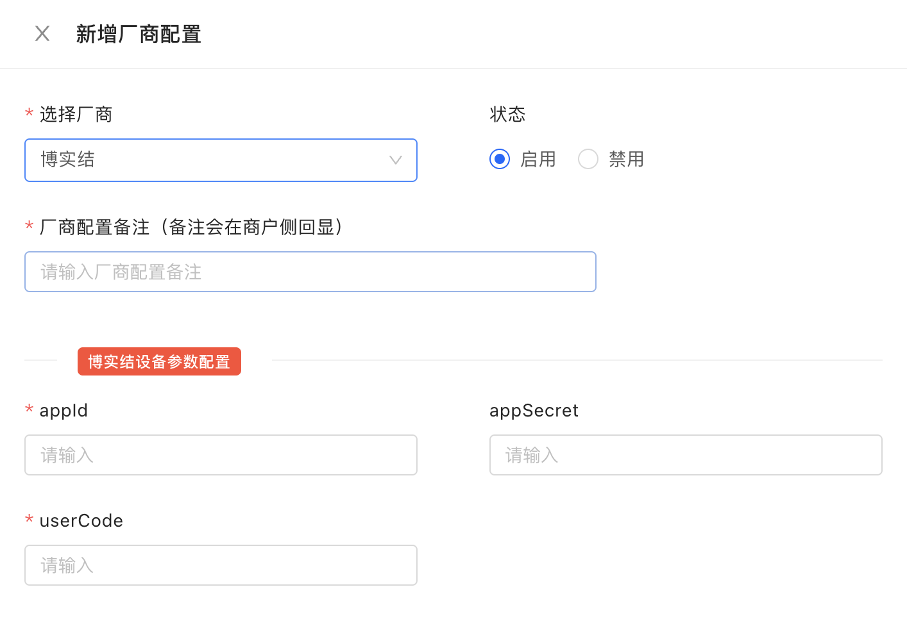Screen dimensions: 907x619
Task: Open the 选择厂商 vendor dropdown
Action: [x=221, y=160]
